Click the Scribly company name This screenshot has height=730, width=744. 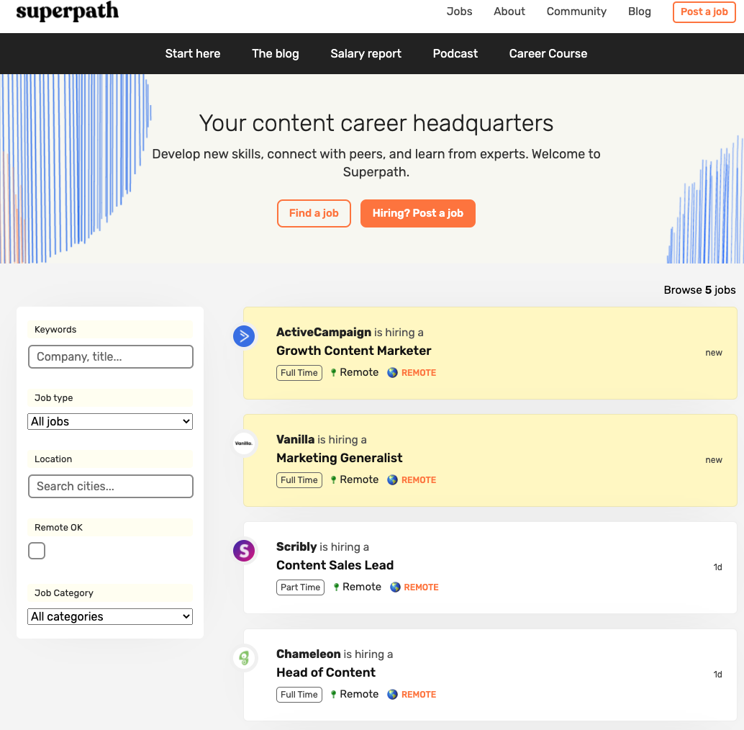296,547
